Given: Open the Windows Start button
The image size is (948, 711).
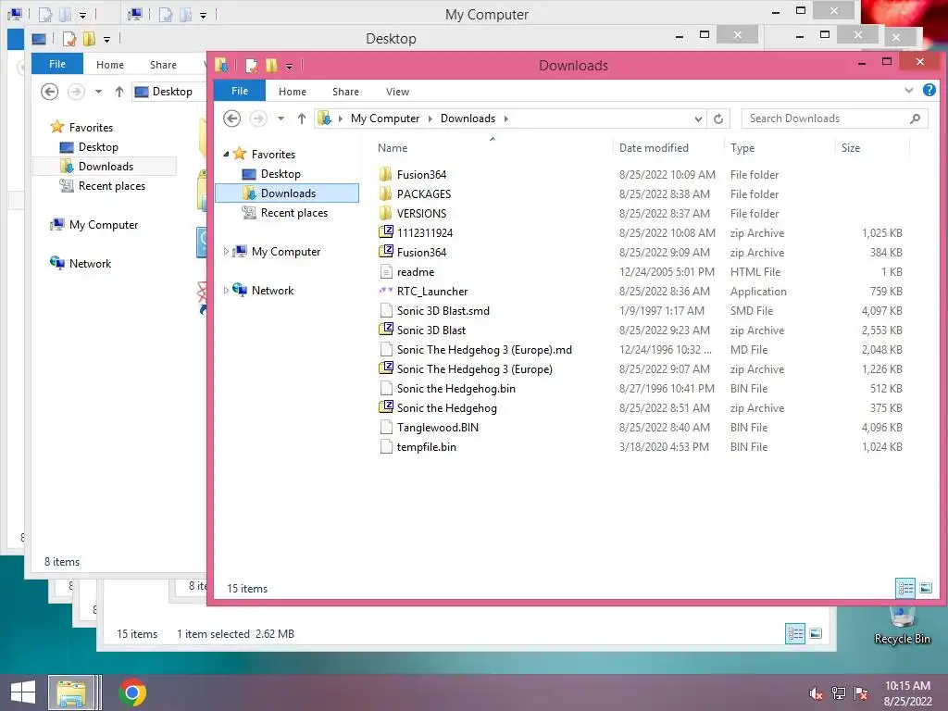Looking at the screenshot, I should (x=23, y=692).
